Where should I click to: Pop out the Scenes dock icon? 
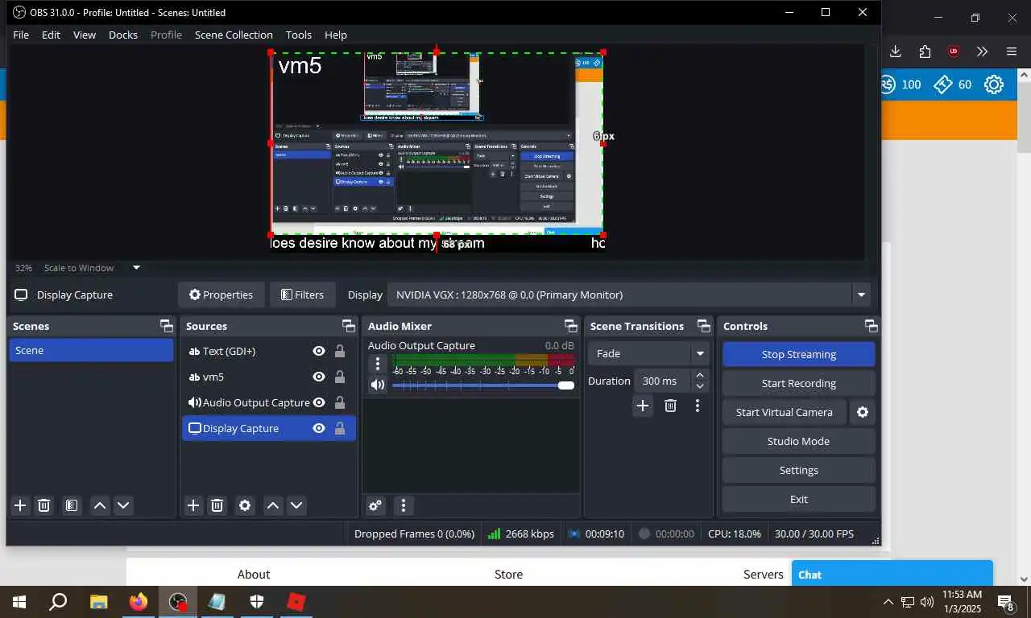tap(167, 326)
